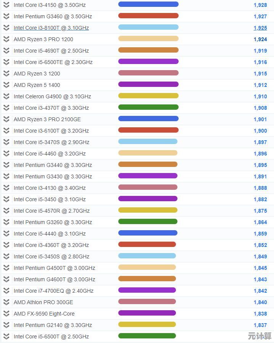This screenshot has height=343, width=274.
Task: Click the 1,837 score value
Action: (260, 325)
